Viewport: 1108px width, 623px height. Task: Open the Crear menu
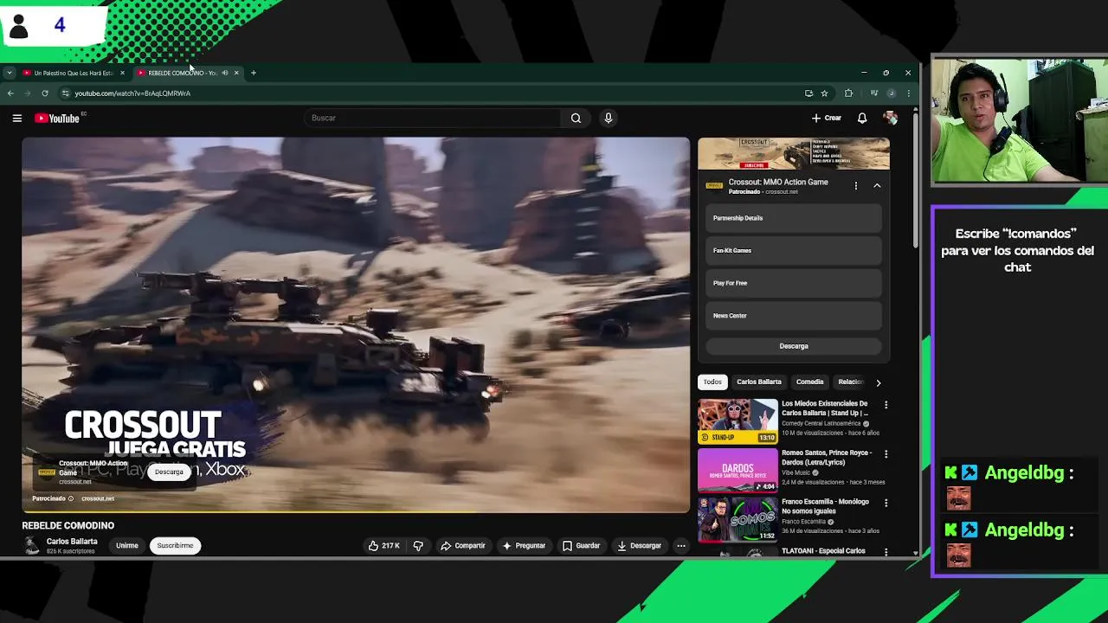point(827,118)
